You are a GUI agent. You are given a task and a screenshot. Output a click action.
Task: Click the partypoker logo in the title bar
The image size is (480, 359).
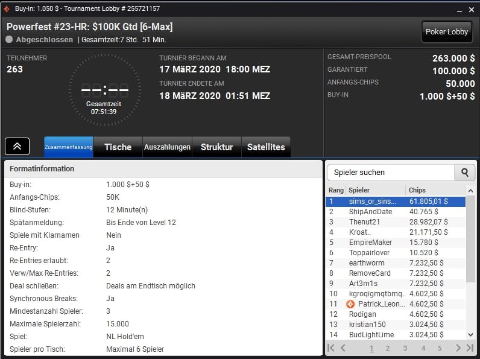click(x=7, y=9)
